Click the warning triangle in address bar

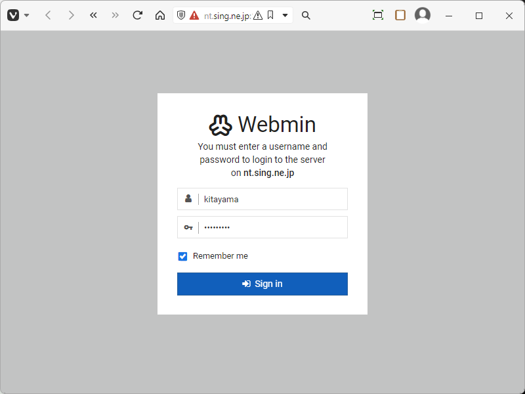[258, 15]
